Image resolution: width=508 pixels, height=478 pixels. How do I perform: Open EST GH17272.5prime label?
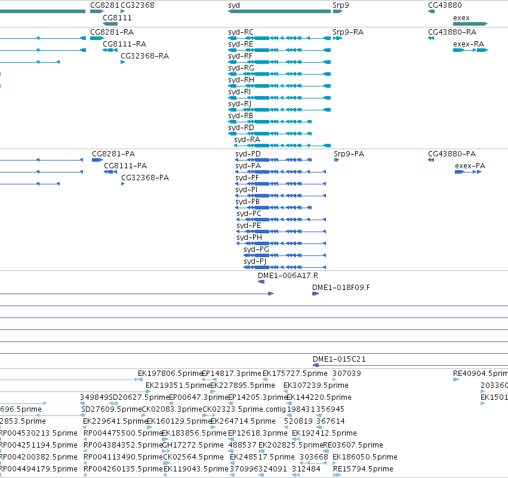click(192, 445)
